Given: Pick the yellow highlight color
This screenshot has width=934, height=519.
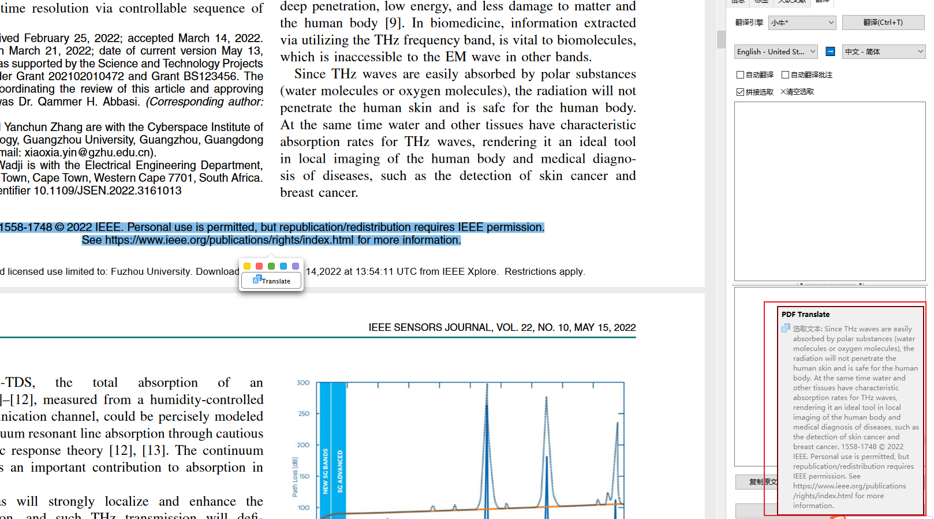Looking at the screenshot, I should pos(247,266).
